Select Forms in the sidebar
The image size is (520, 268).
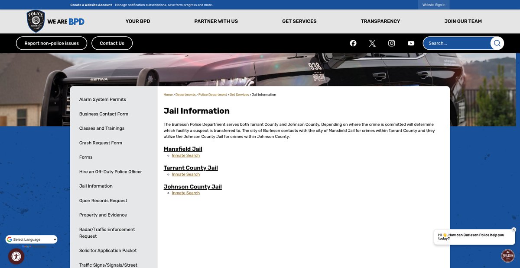coord(86,157)
